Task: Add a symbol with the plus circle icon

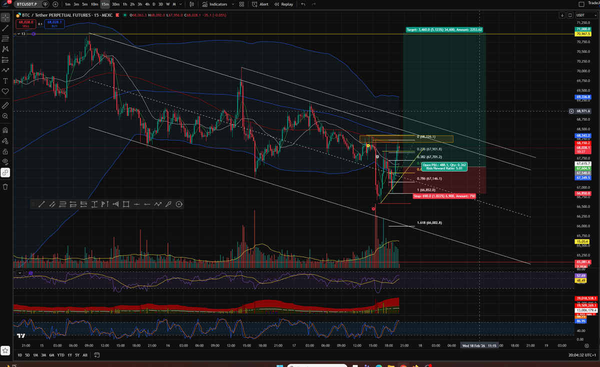Action: (x=55, y=4)
